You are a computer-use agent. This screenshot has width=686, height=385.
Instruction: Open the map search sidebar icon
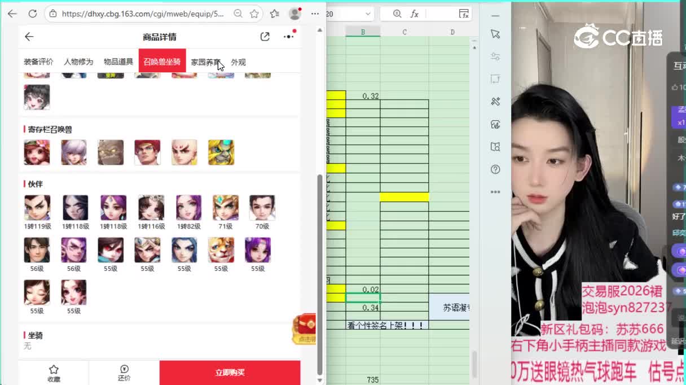(495, 147)
